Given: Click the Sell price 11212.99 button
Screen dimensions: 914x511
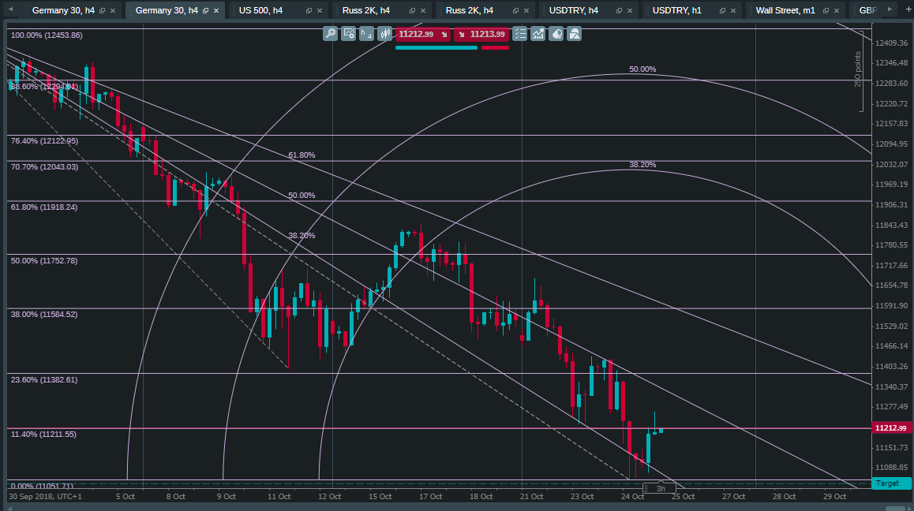Looking at the screenshot, I should 422,34.
